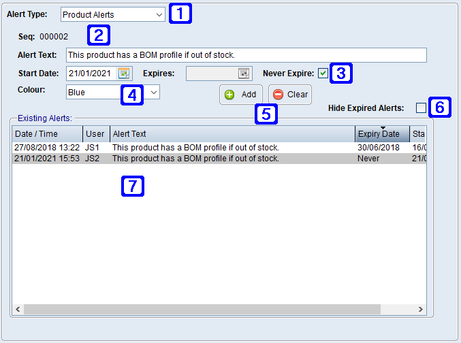Click in the Alert Text input field
461x343 pixels.
(x=246, y=55)
